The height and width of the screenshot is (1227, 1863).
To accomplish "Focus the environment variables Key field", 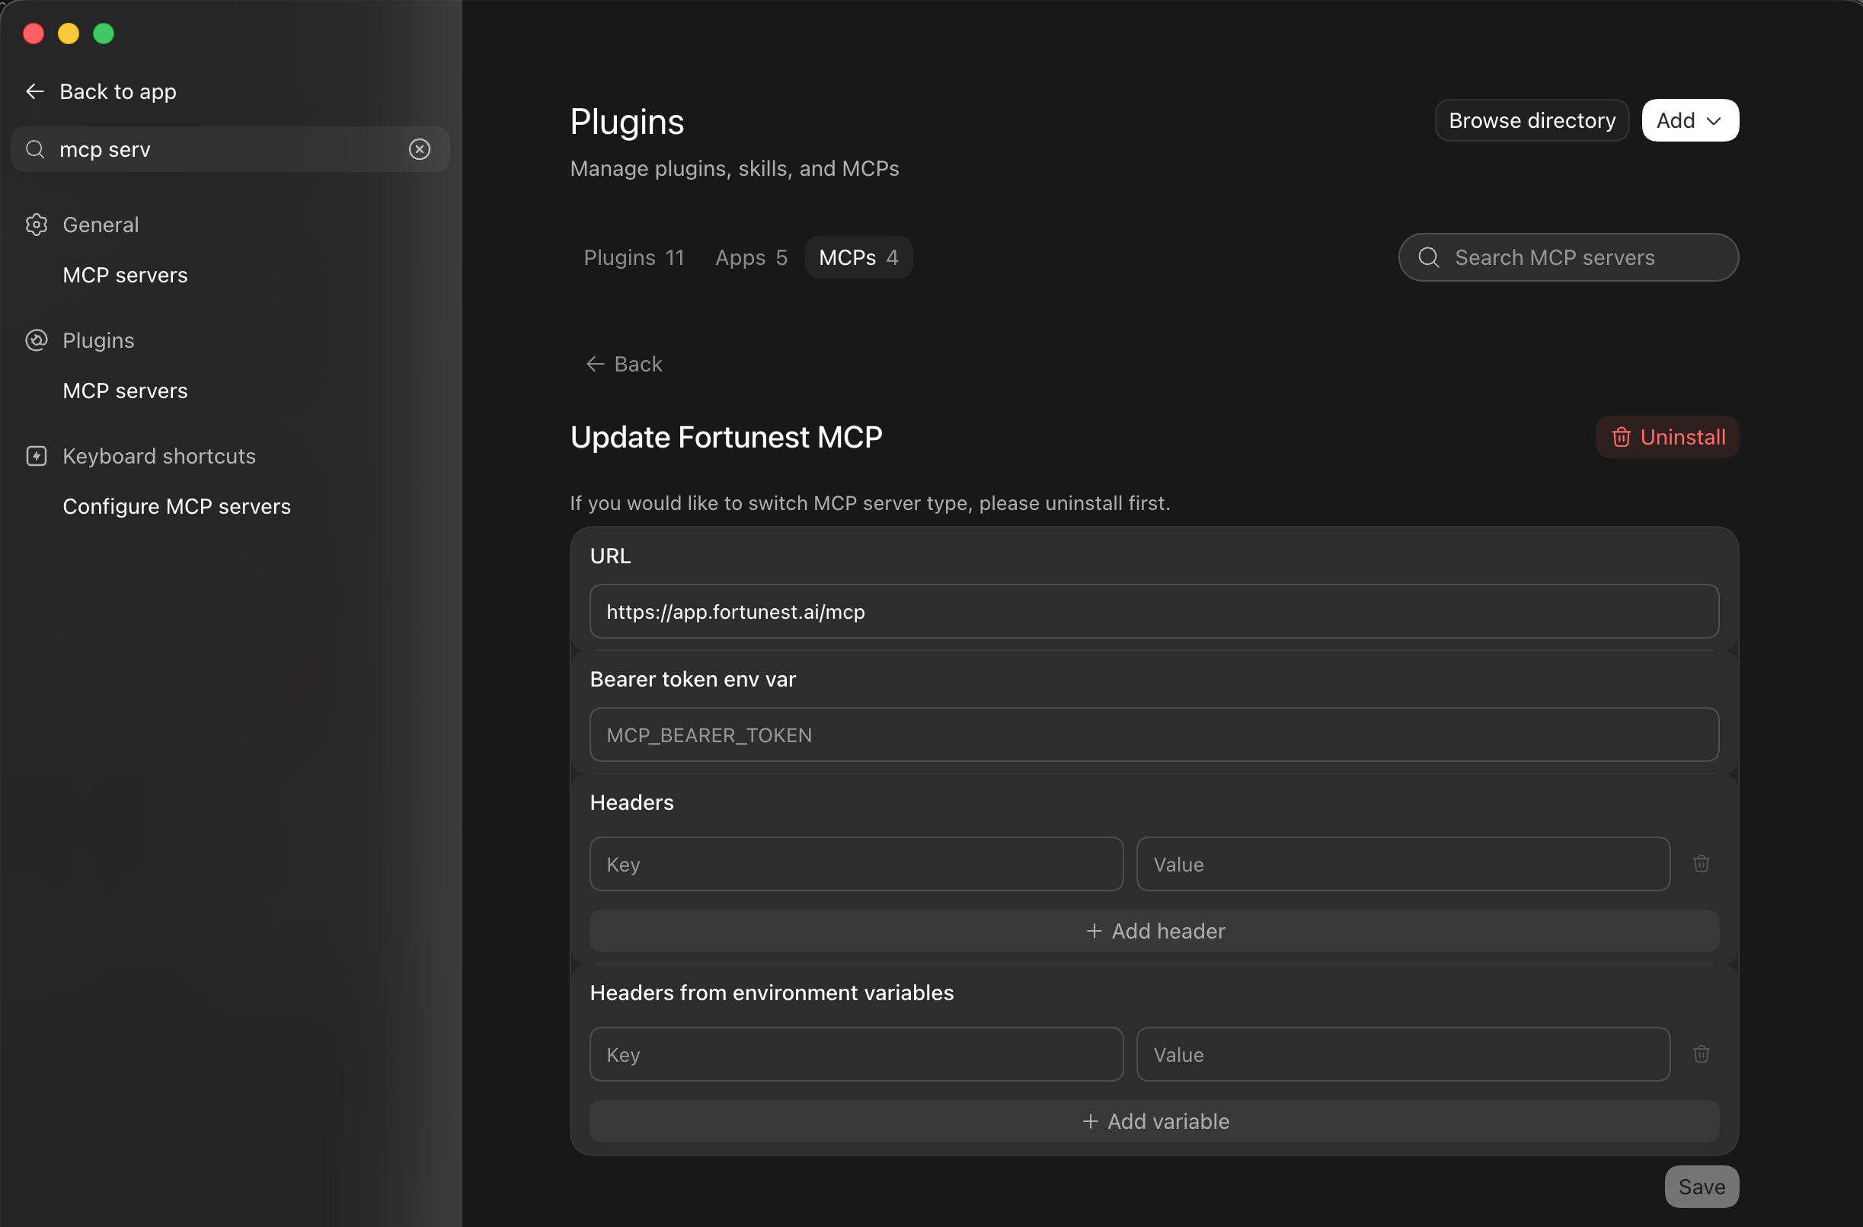I will [x=857, y=1054].
